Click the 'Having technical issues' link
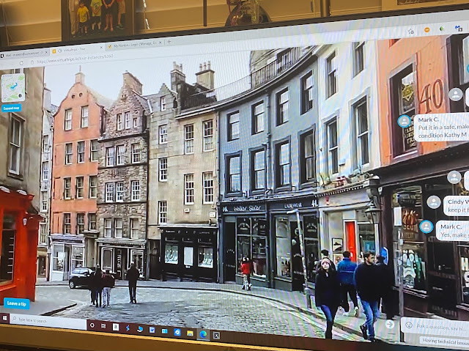Viewport: 469px width, 351px height. coord(445,341)
